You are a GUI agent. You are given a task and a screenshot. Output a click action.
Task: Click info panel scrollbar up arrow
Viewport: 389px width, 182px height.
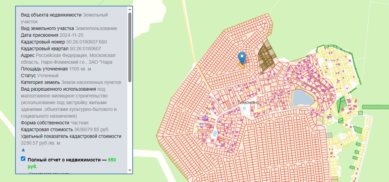click(130, 9)
